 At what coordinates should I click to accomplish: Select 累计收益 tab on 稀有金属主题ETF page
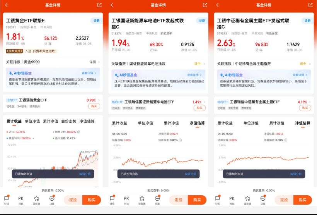tap(225, 123)
